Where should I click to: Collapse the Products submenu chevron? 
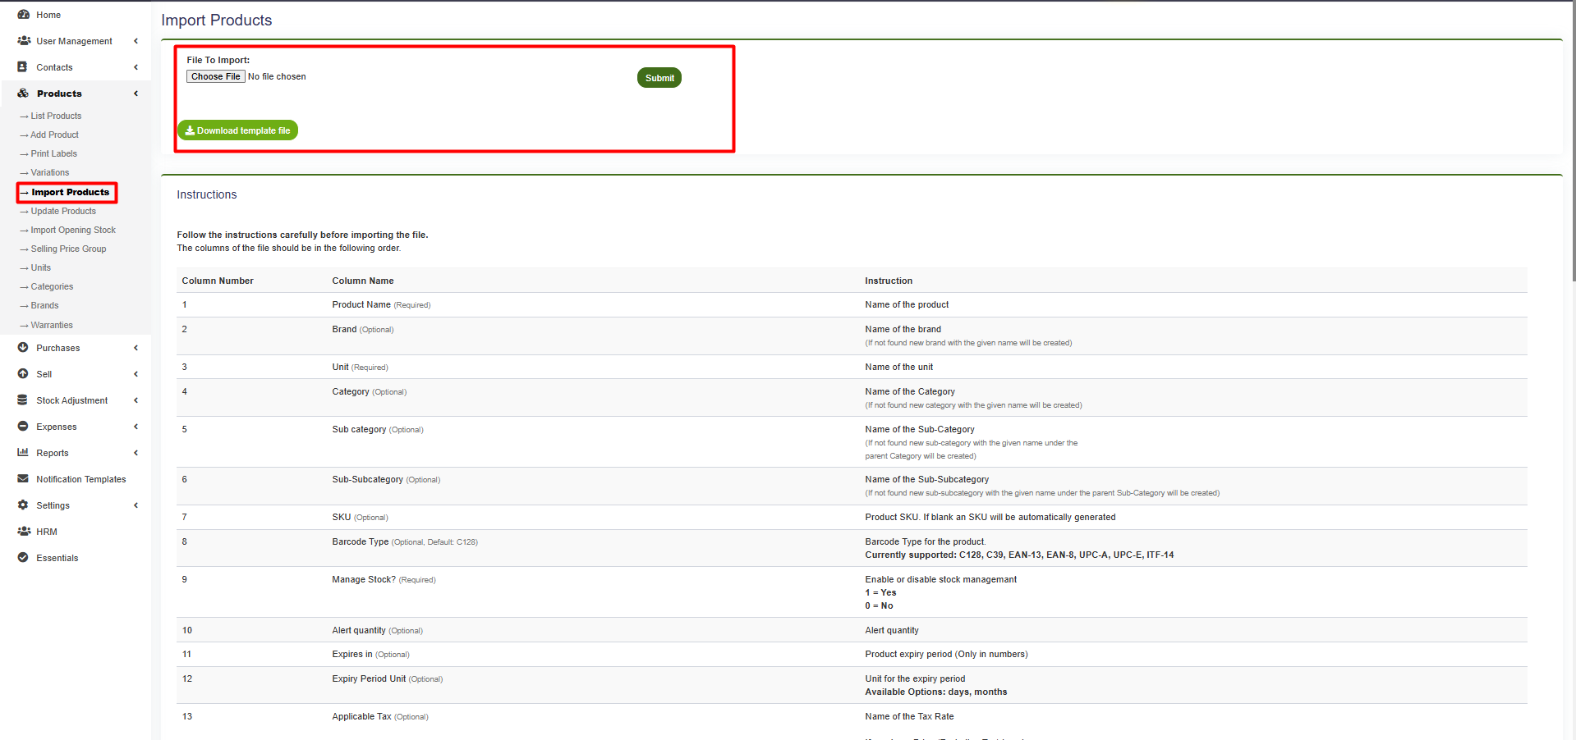[136, 94]
